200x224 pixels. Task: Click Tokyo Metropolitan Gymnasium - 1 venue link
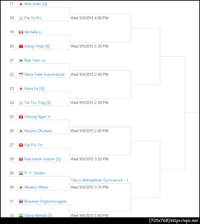[99, 180]
